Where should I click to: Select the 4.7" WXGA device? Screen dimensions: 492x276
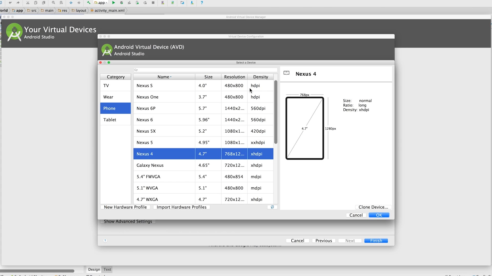coord(203,199)
